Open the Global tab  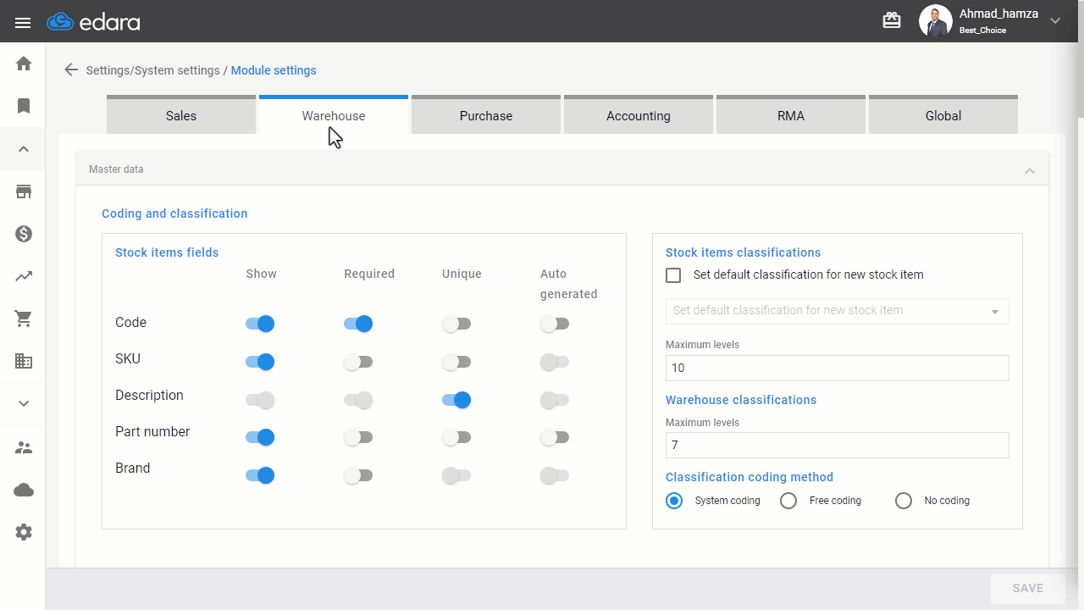pyautogui.click(x=943, y=115)
